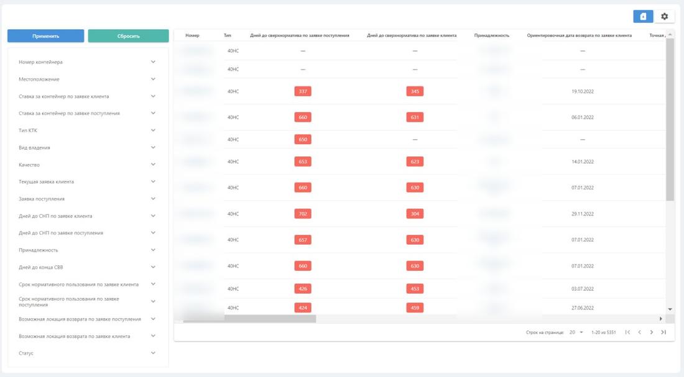Viewport: 684px width, 377px height.
Task: Select the date cell 29.11.2022
Action: tap(583, 214)
